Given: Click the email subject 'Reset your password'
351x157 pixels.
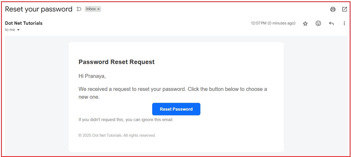Looking at the screenshot, I should (38, 9).
